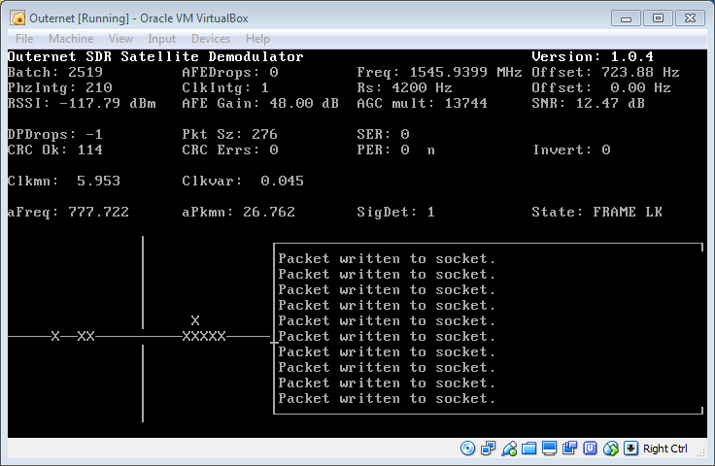Open the File menu

point(24,39)
